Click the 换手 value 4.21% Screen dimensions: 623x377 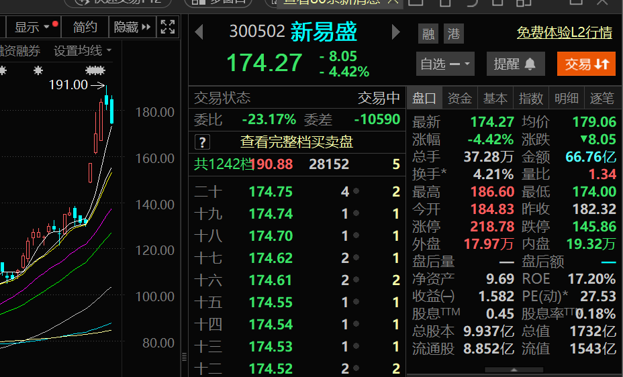(x=493, y=174)
